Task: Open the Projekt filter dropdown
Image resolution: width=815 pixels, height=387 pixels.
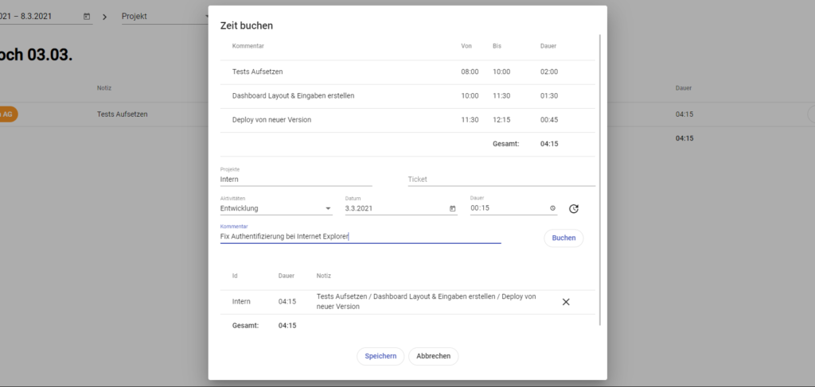Action: 163,16
